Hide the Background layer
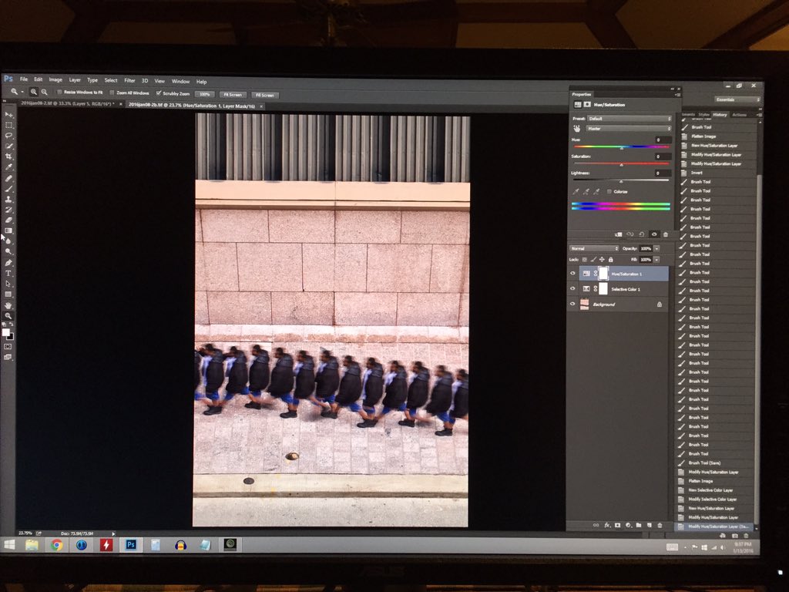The height and width of the screenshot is (592, 789). coord(572,304)
